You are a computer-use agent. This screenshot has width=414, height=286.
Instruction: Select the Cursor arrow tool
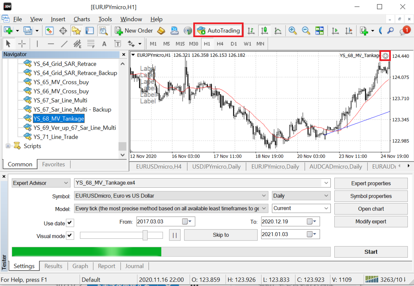point(9,44)
